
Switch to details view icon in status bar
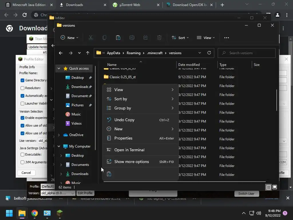point(268,187)
